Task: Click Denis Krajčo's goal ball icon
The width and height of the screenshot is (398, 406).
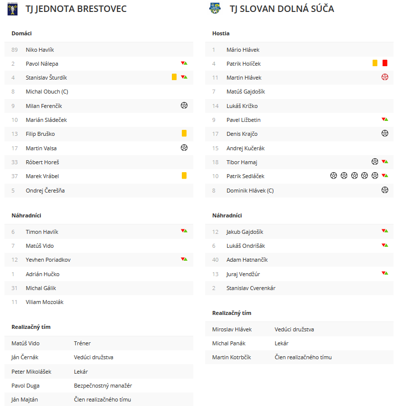Action: (x=385, y=133)
